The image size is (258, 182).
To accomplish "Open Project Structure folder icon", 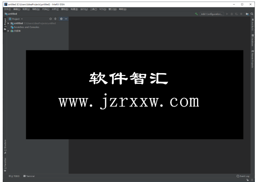I will tap(247, 14).
